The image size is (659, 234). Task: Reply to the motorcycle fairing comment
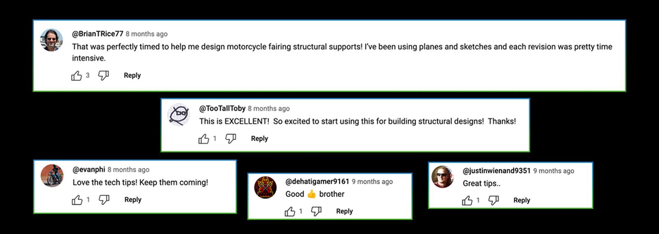(132, 75)
